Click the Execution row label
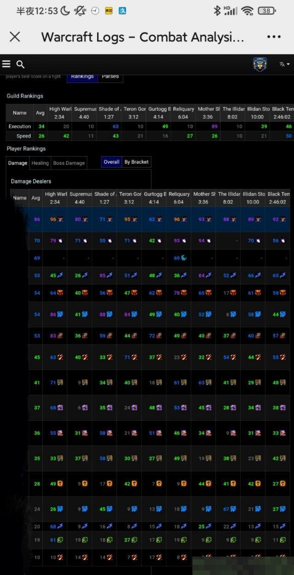The height and width of the screenshot is (575, 294). 20,126
